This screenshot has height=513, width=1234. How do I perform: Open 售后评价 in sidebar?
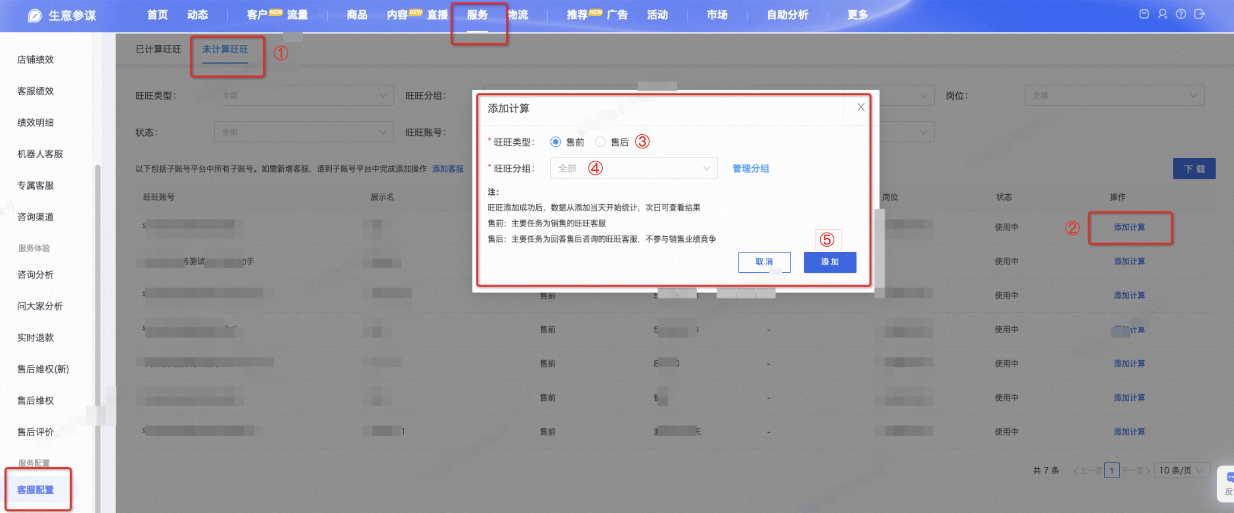click(36, 432)
